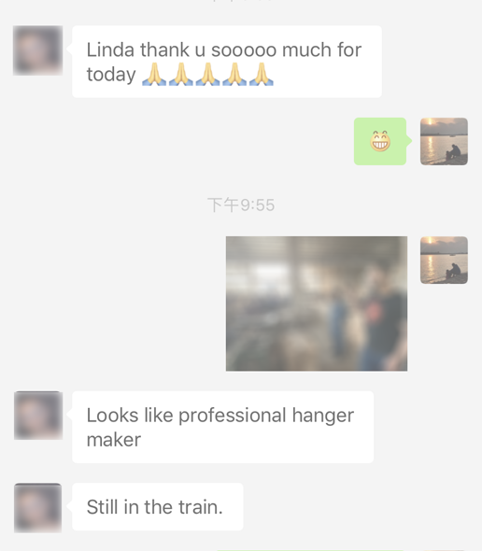Tap the 下午9:55 timestamp label

click(x=241, y=205)
